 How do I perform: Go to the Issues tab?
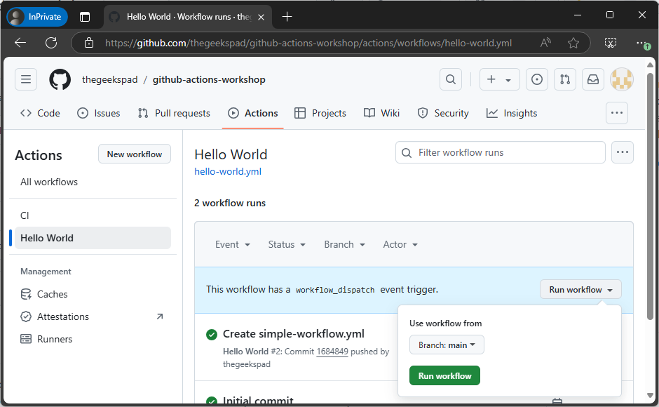coord(99,113)
